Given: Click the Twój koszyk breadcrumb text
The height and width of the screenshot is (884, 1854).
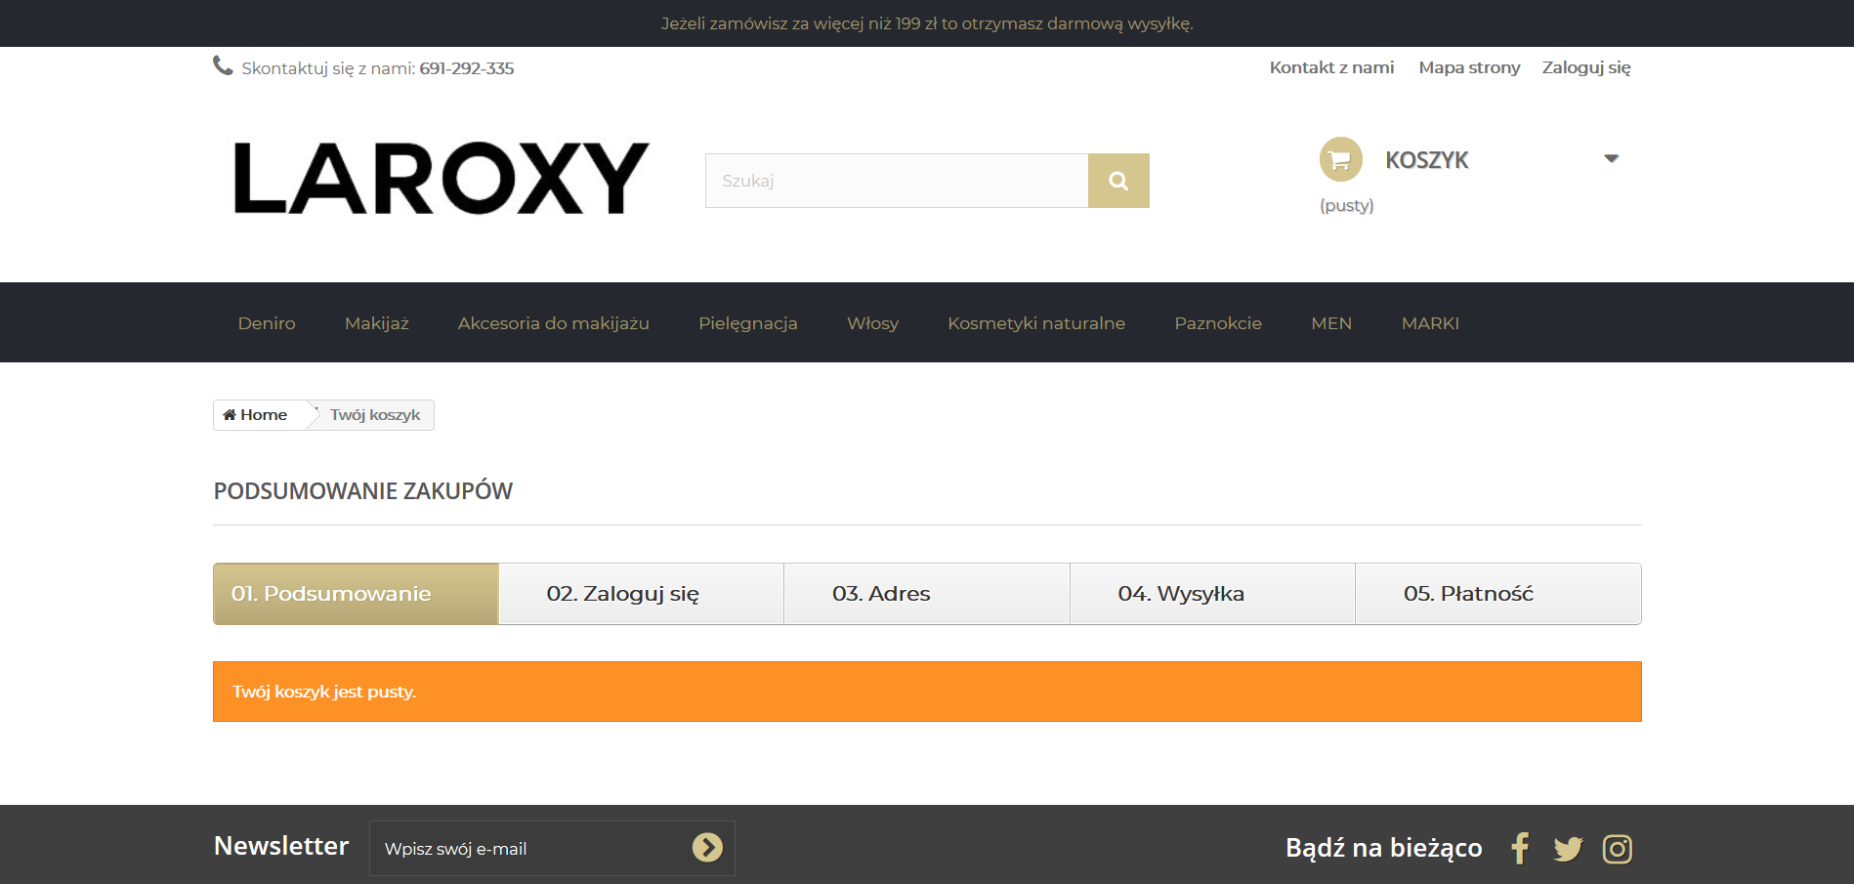Looking at the screenshot, I should click(x=375, y=415).
